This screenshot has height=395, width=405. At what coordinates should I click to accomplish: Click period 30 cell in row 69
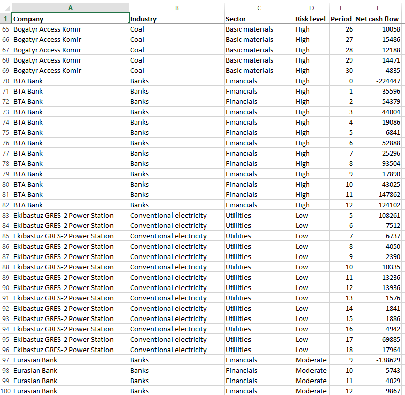342,70
